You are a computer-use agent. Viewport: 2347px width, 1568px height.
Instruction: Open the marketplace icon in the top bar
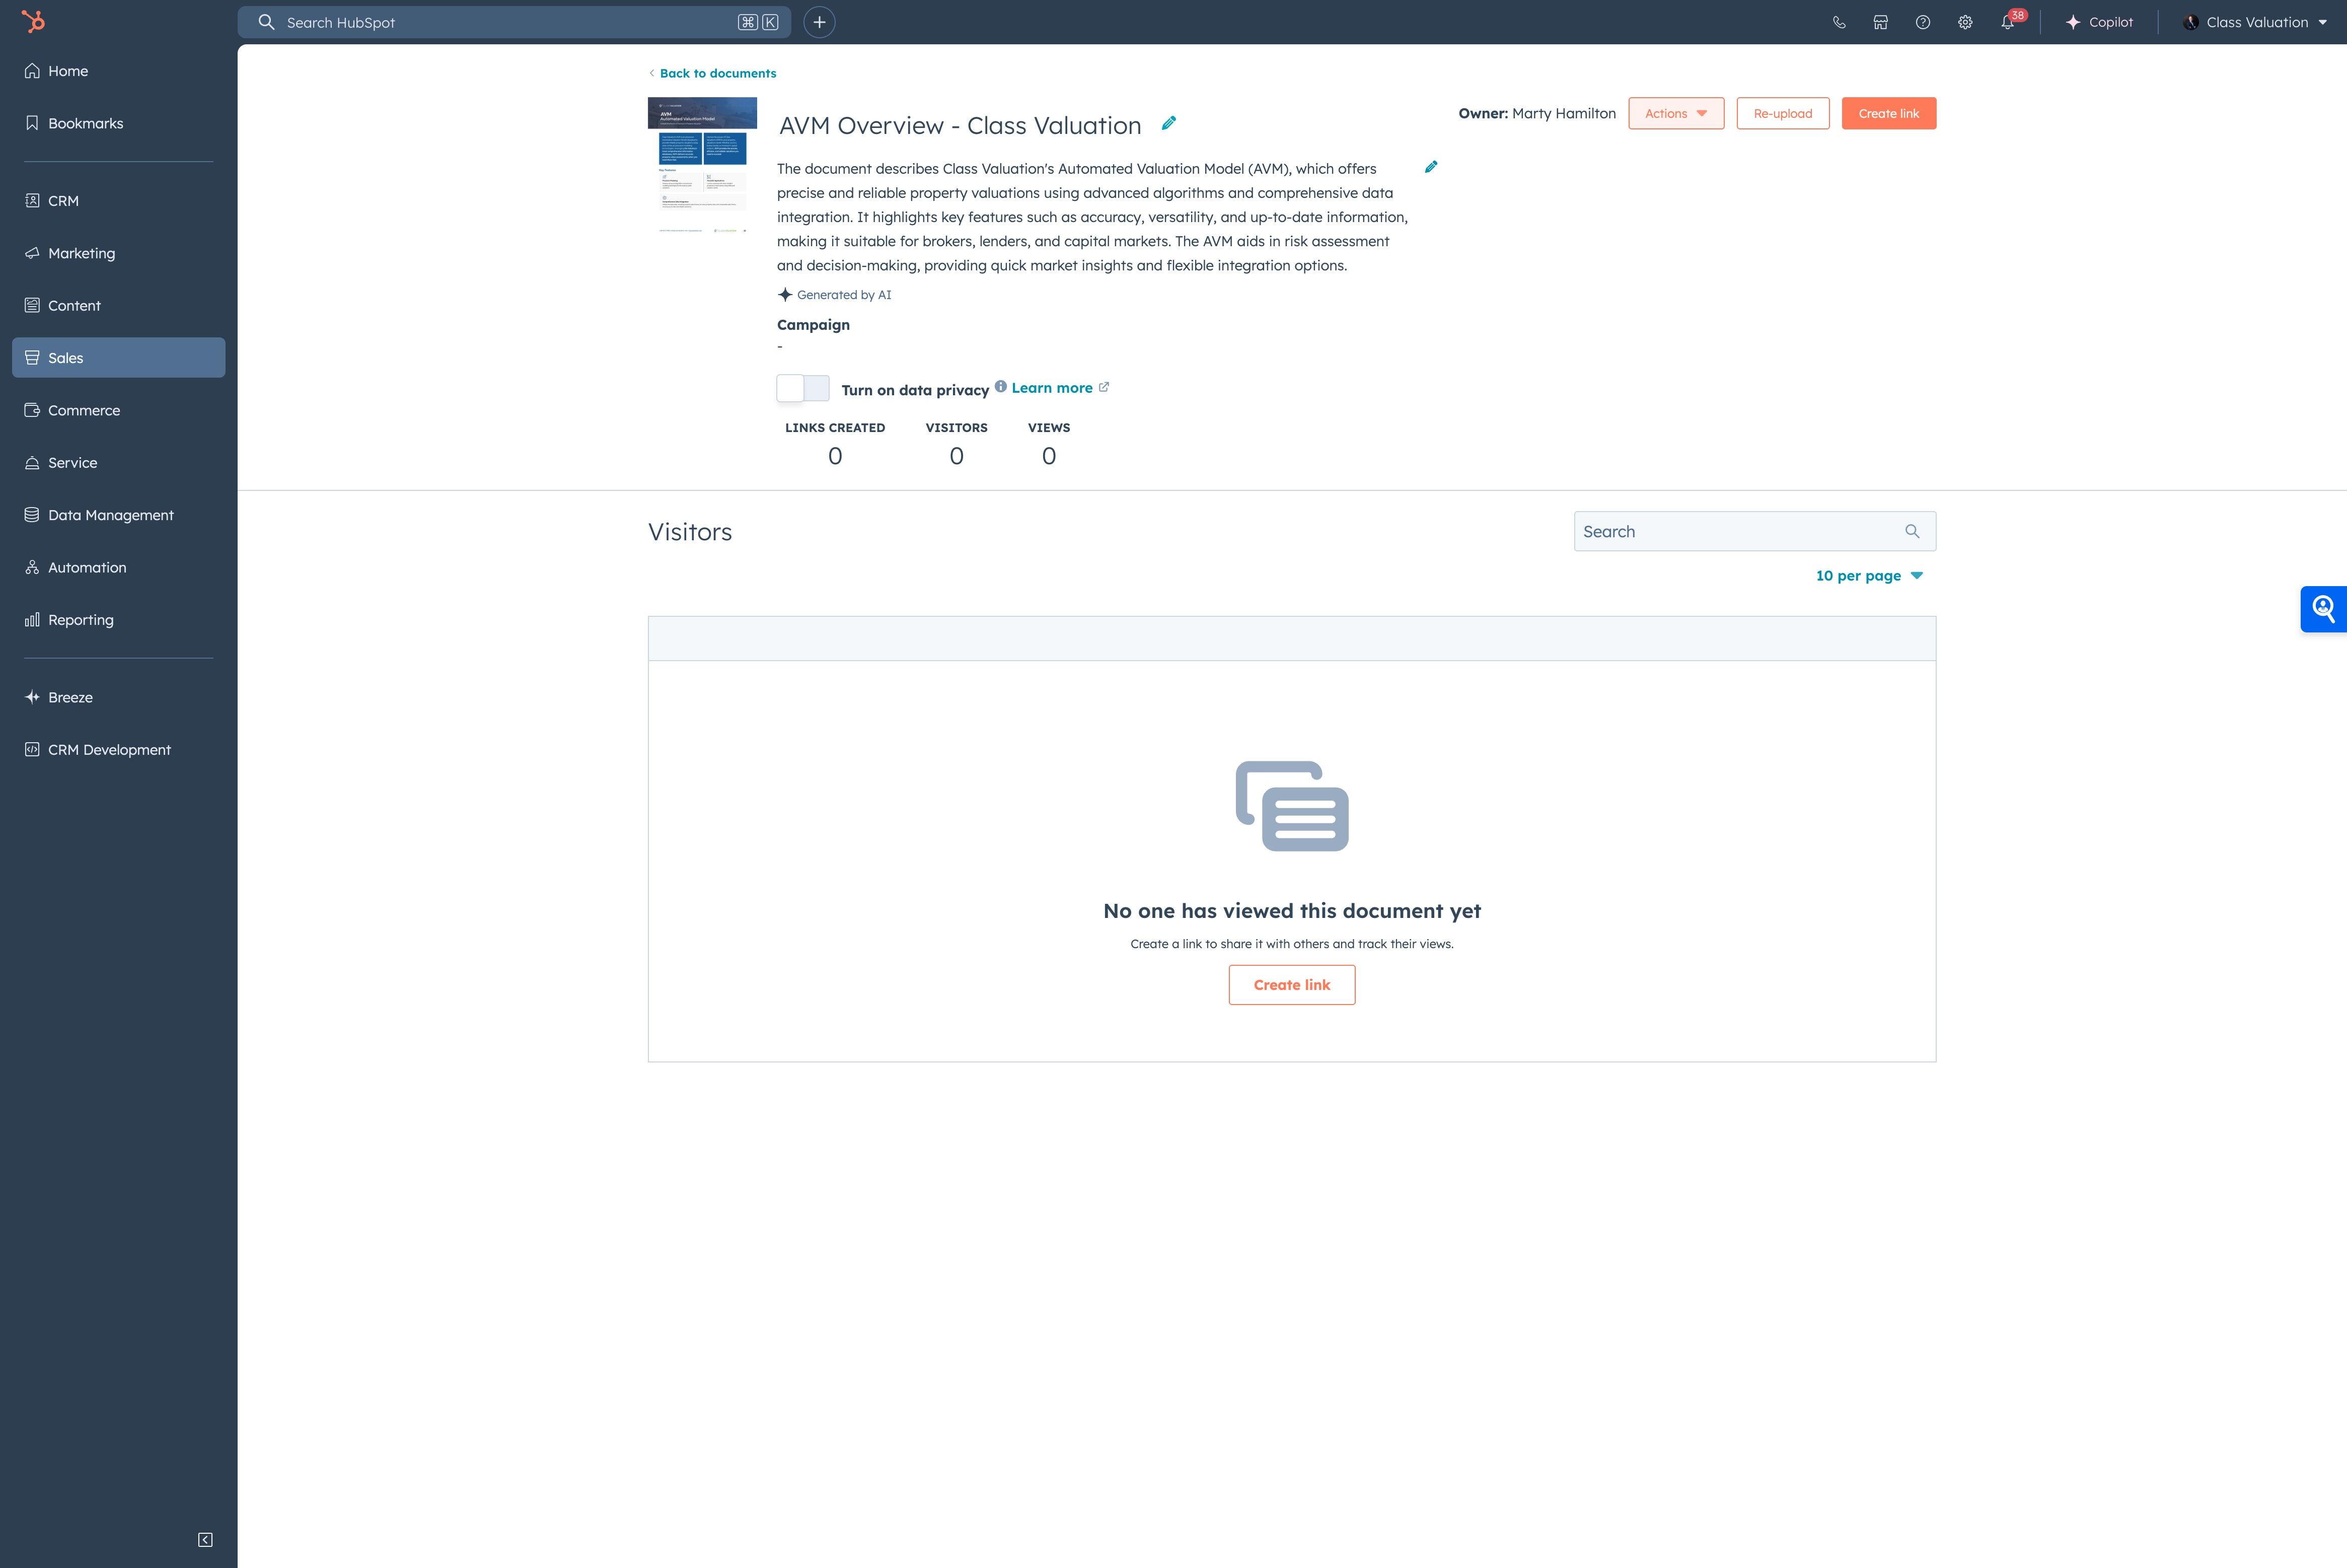(1880, 22)
